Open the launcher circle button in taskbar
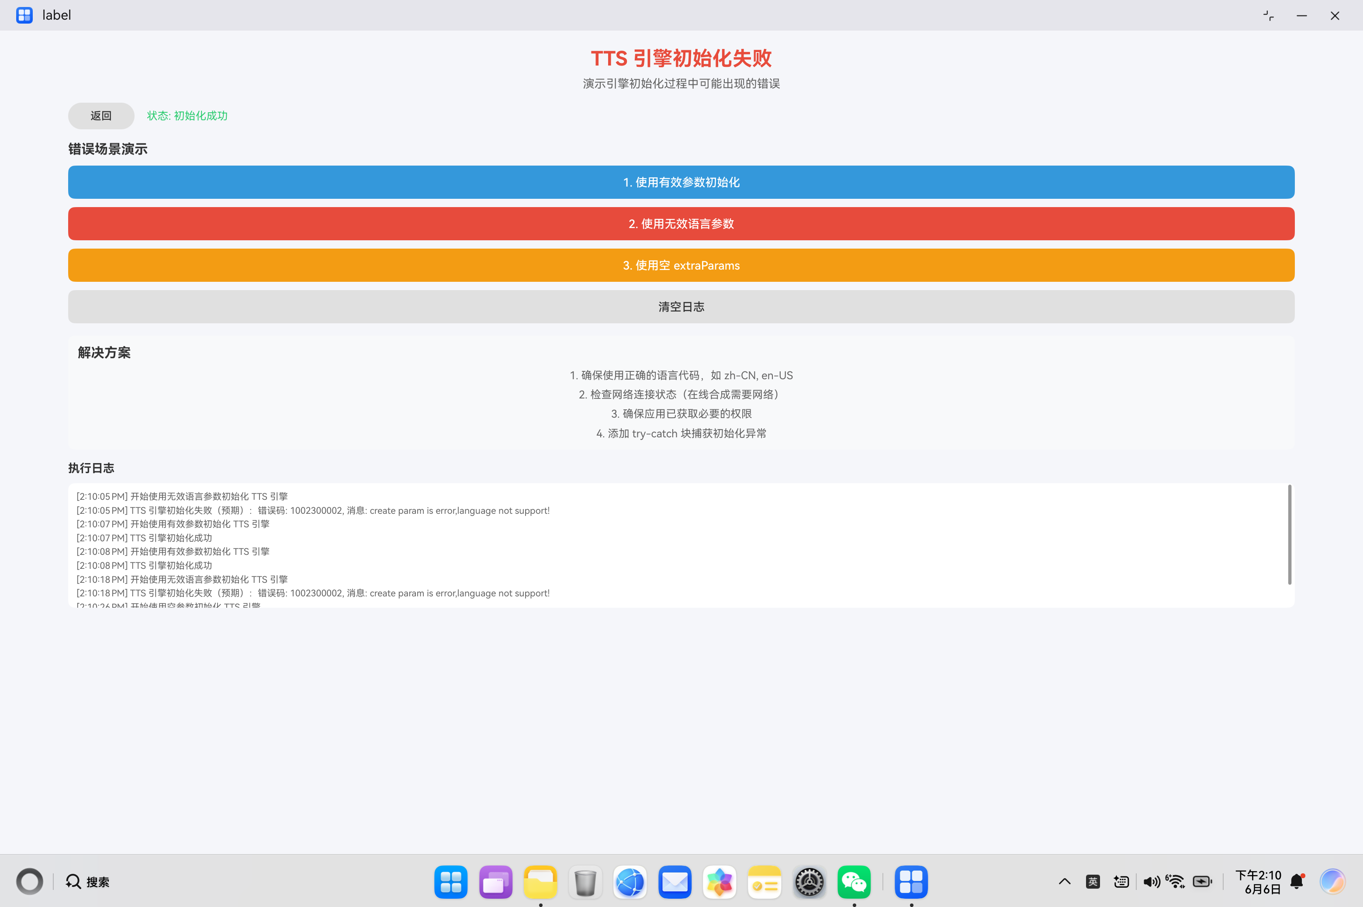This screenshot has height=907, width=1363. tap(30, 882)
